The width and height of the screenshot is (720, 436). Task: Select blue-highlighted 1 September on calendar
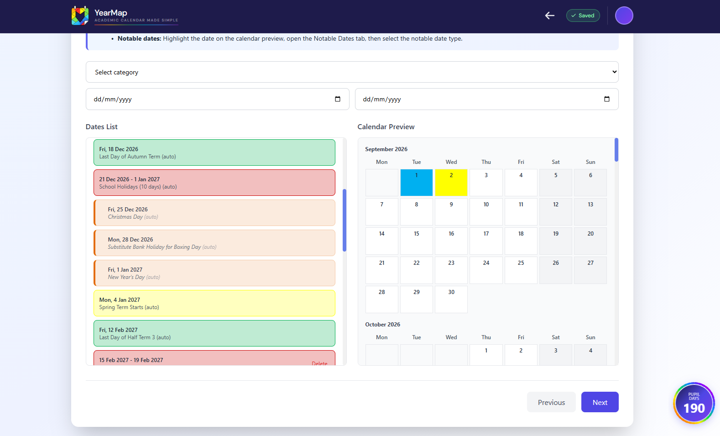coord(417,183)
